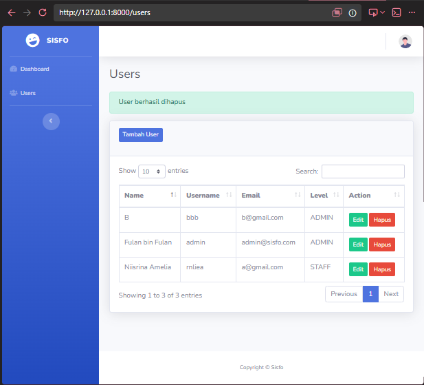Open the browser three-dots menu
Image resolution: width=424 pixels, height=385 pixels.
click(412, 12)
